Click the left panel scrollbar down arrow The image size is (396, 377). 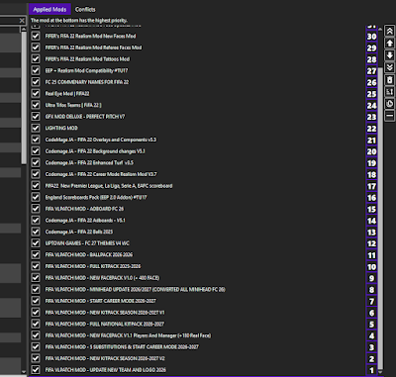[24, 372]
